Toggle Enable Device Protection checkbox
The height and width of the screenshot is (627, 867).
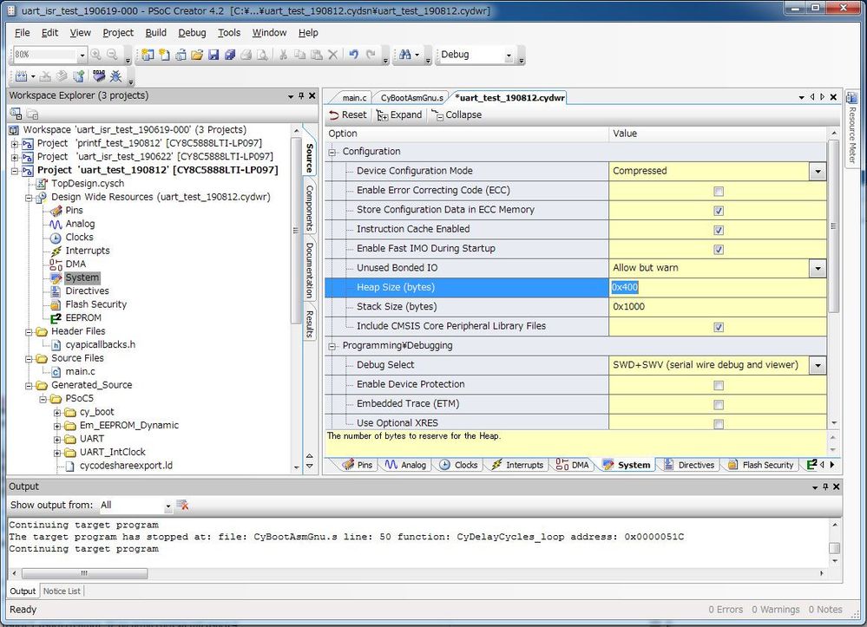point(718,385)
